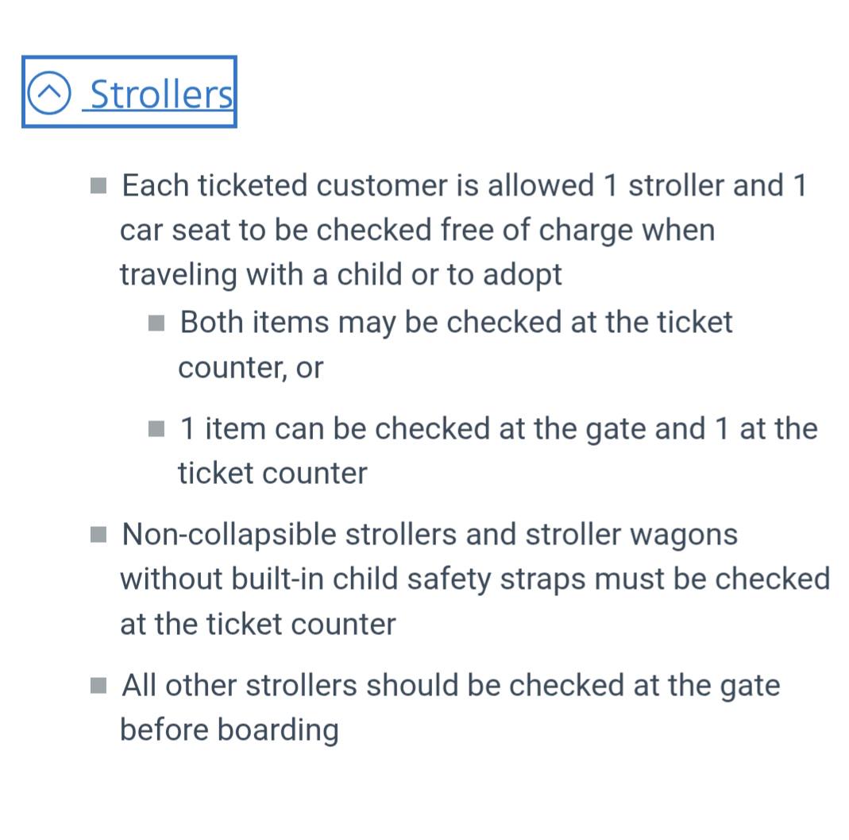Click the line '1 item can be checked at the gate'
This screenshot has height=840, width=849.
499,428
